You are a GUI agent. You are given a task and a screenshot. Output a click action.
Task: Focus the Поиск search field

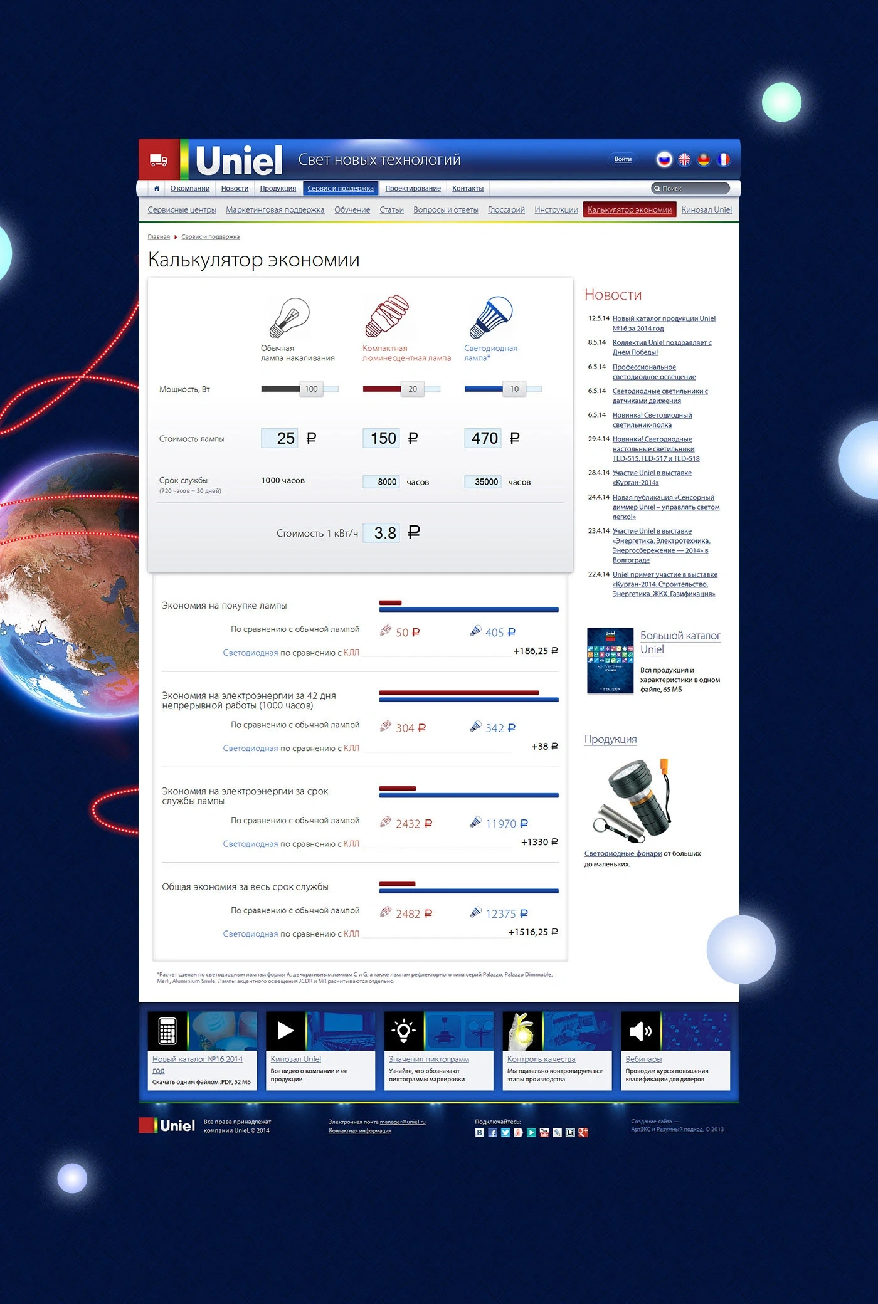pos(690,188)
